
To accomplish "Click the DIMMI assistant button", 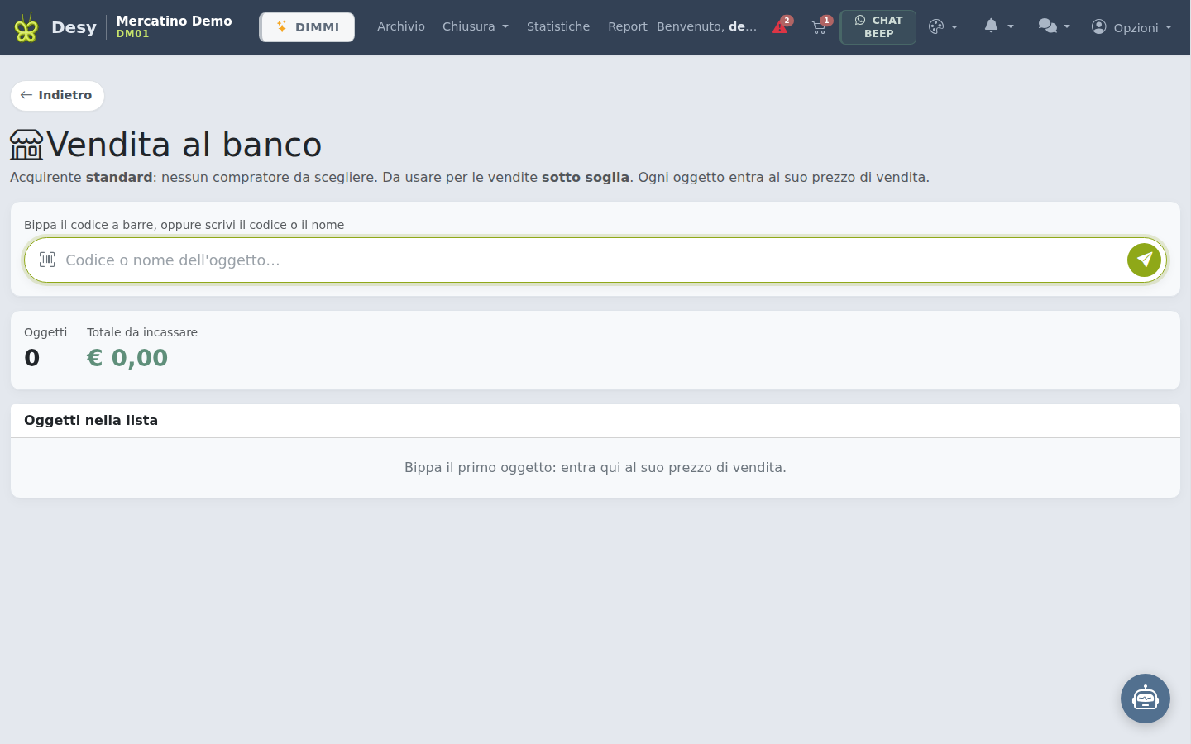I will point(307,27).
